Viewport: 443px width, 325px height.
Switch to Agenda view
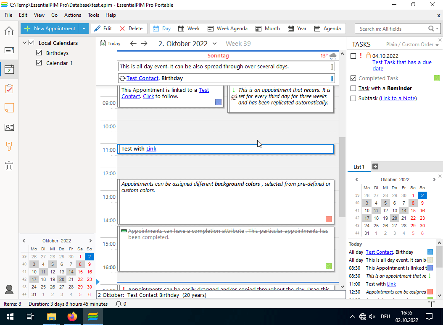click(x=328, y=29)
